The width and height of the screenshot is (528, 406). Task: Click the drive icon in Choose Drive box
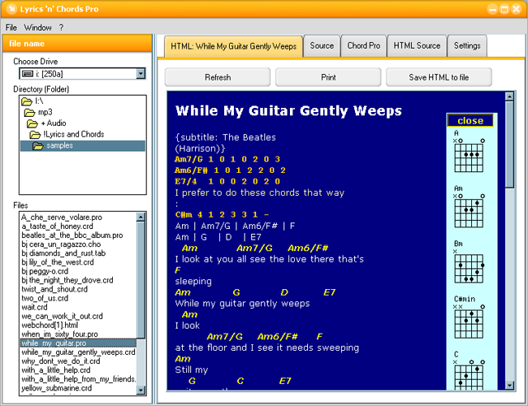coord(28,73)
